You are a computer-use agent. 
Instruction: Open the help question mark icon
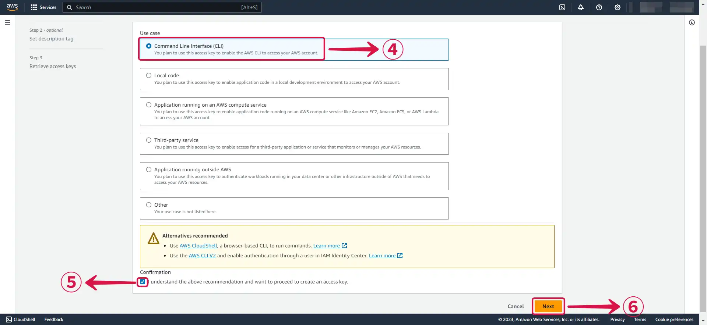(599, 7)
